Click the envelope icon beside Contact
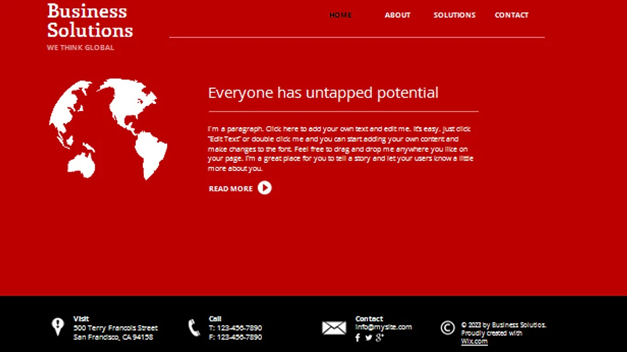 click(334, 328)
